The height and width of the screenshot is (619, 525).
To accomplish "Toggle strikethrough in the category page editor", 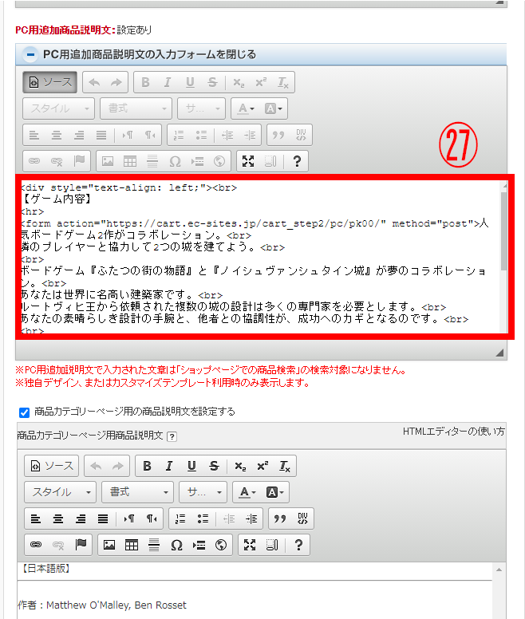I will tap(214, 466).
